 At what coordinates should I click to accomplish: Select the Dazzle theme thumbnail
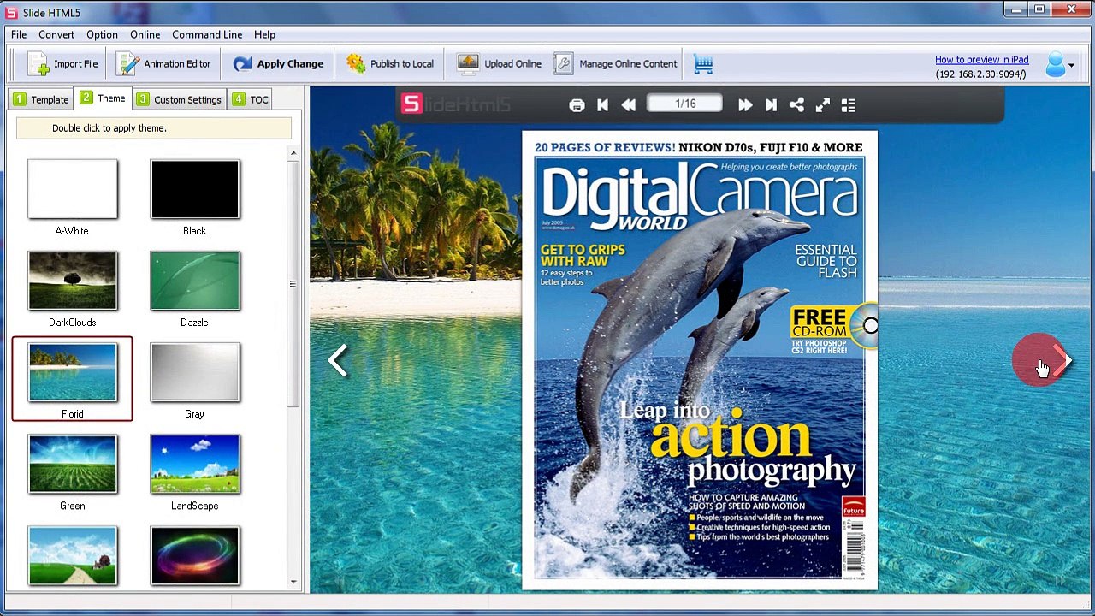click(195, 281)
